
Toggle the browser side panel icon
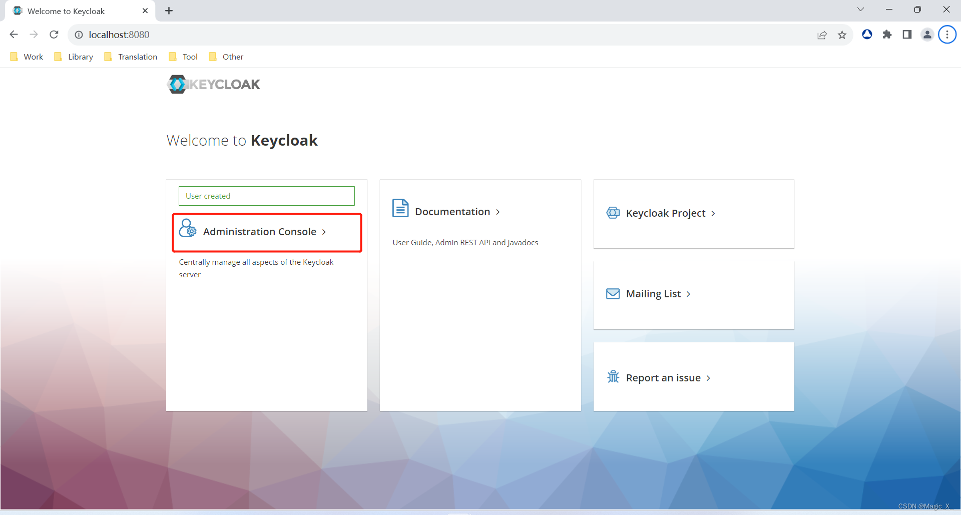(907, 35)
